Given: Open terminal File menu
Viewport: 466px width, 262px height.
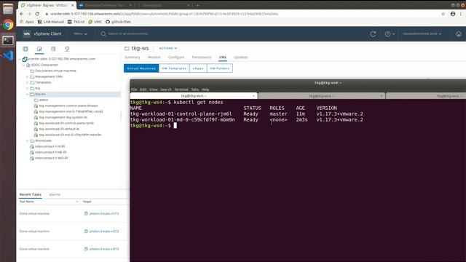Looking at the screenshot, I should coord(134,90).
